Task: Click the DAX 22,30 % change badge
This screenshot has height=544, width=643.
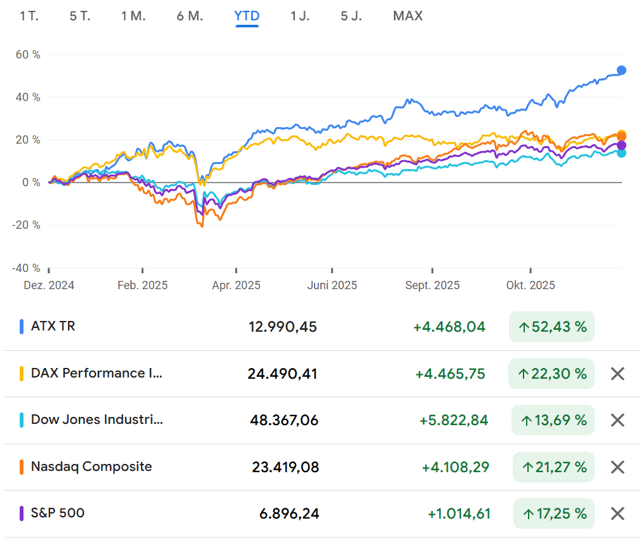Action: coord(551,374)
